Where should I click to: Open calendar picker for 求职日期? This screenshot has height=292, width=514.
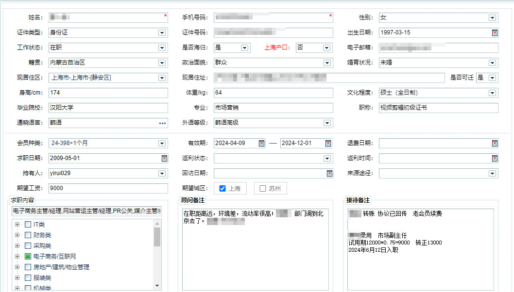tap(164, 159)
